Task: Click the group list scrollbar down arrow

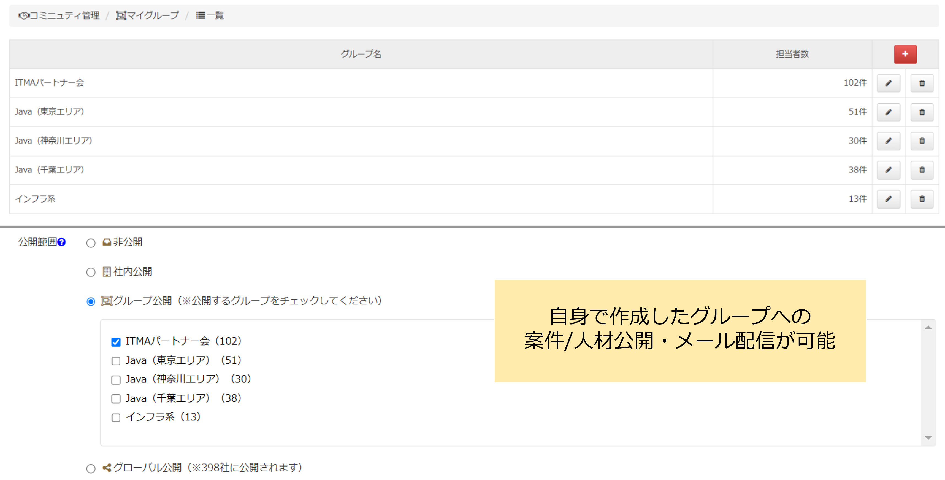Action: [928, 438]
